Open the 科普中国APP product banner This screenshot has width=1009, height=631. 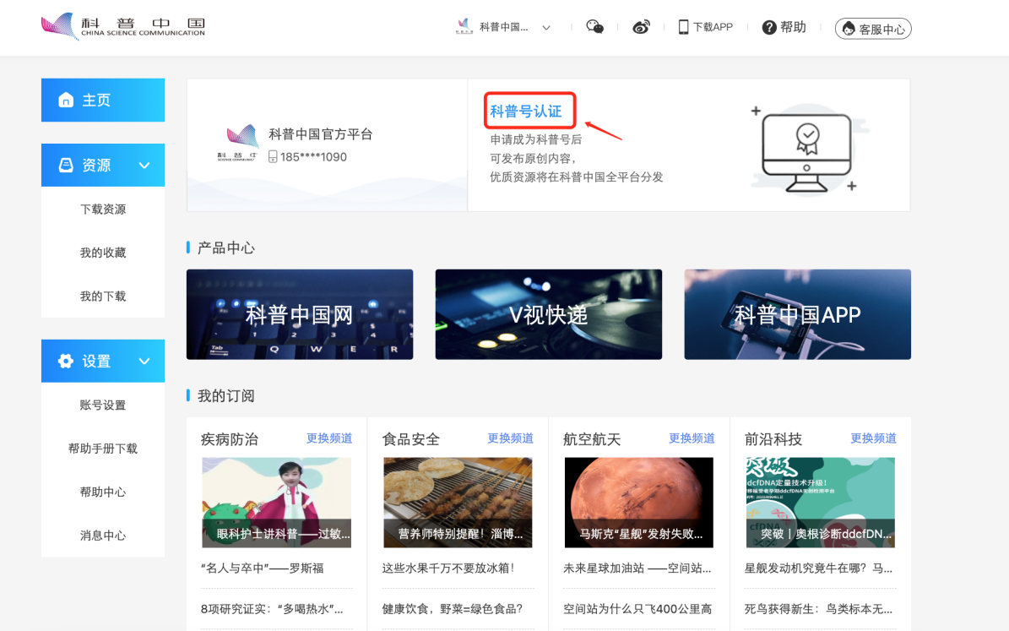pyautogui.click(x=797, y=314)
